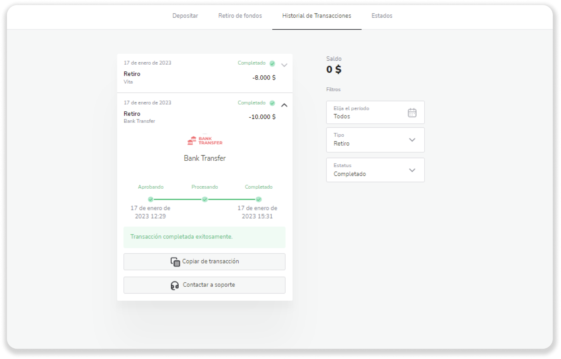Click green check beside Bank Transfer status

[272, 103]
